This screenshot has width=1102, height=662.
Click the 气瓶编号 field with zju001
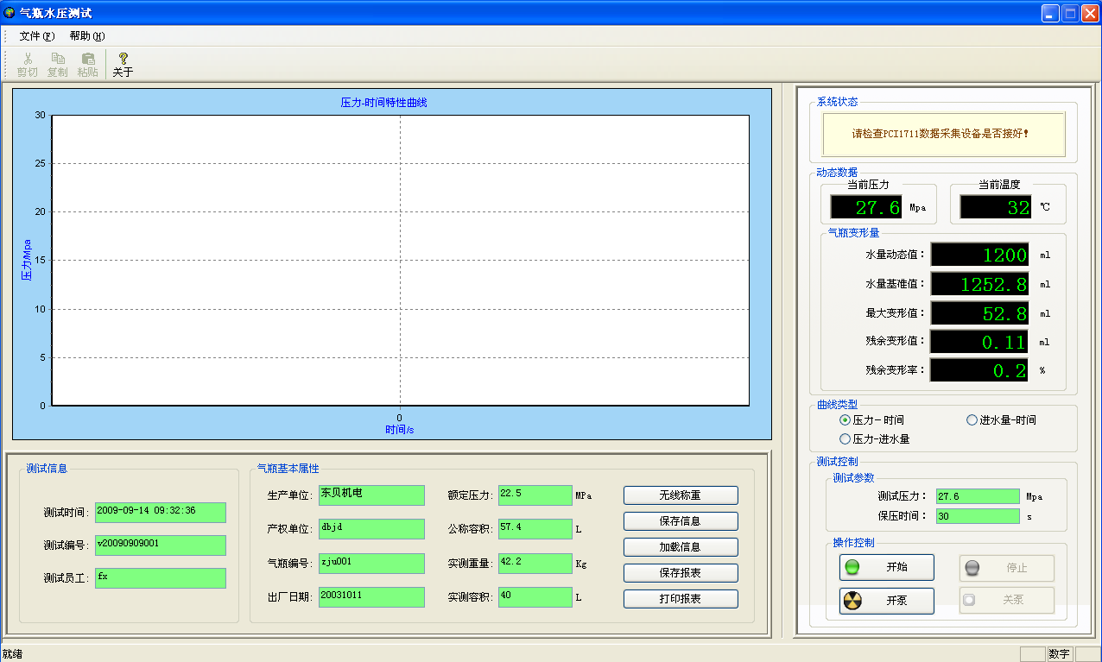click(371, 564)
